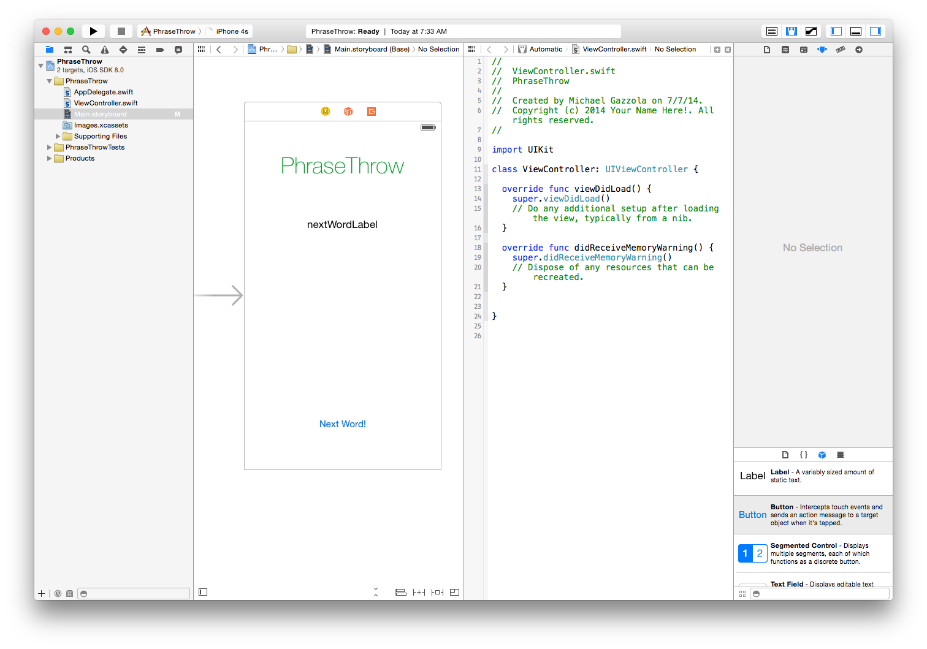Click the Next Word! button on canvas
This screenshot has height=649, width=927.
(343, 424)
